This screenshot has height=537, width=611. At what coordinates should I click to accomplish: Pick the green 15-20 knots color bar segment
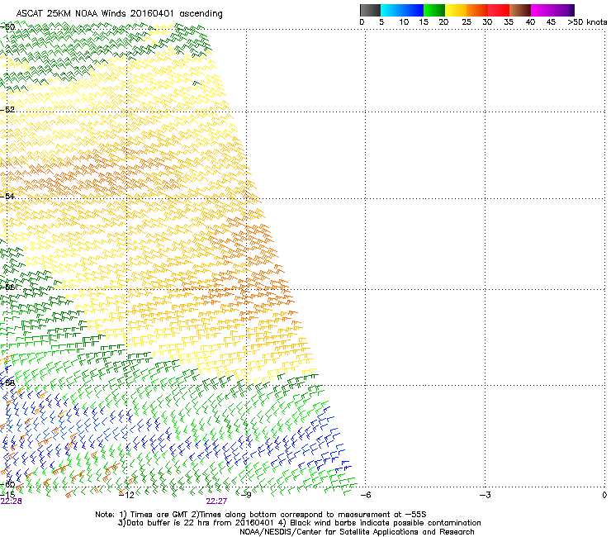(x=434, y=10)
